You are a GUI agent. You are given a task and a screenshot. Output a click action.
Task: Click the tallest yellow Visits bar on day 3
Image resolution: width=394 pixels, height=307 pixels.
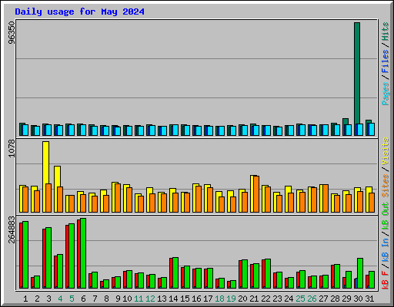(45, 163)
